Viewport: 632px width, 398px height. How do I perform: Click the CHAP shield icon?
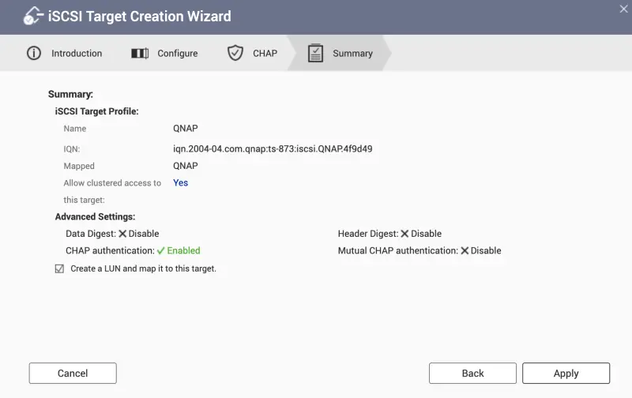[x=235, y=53]
